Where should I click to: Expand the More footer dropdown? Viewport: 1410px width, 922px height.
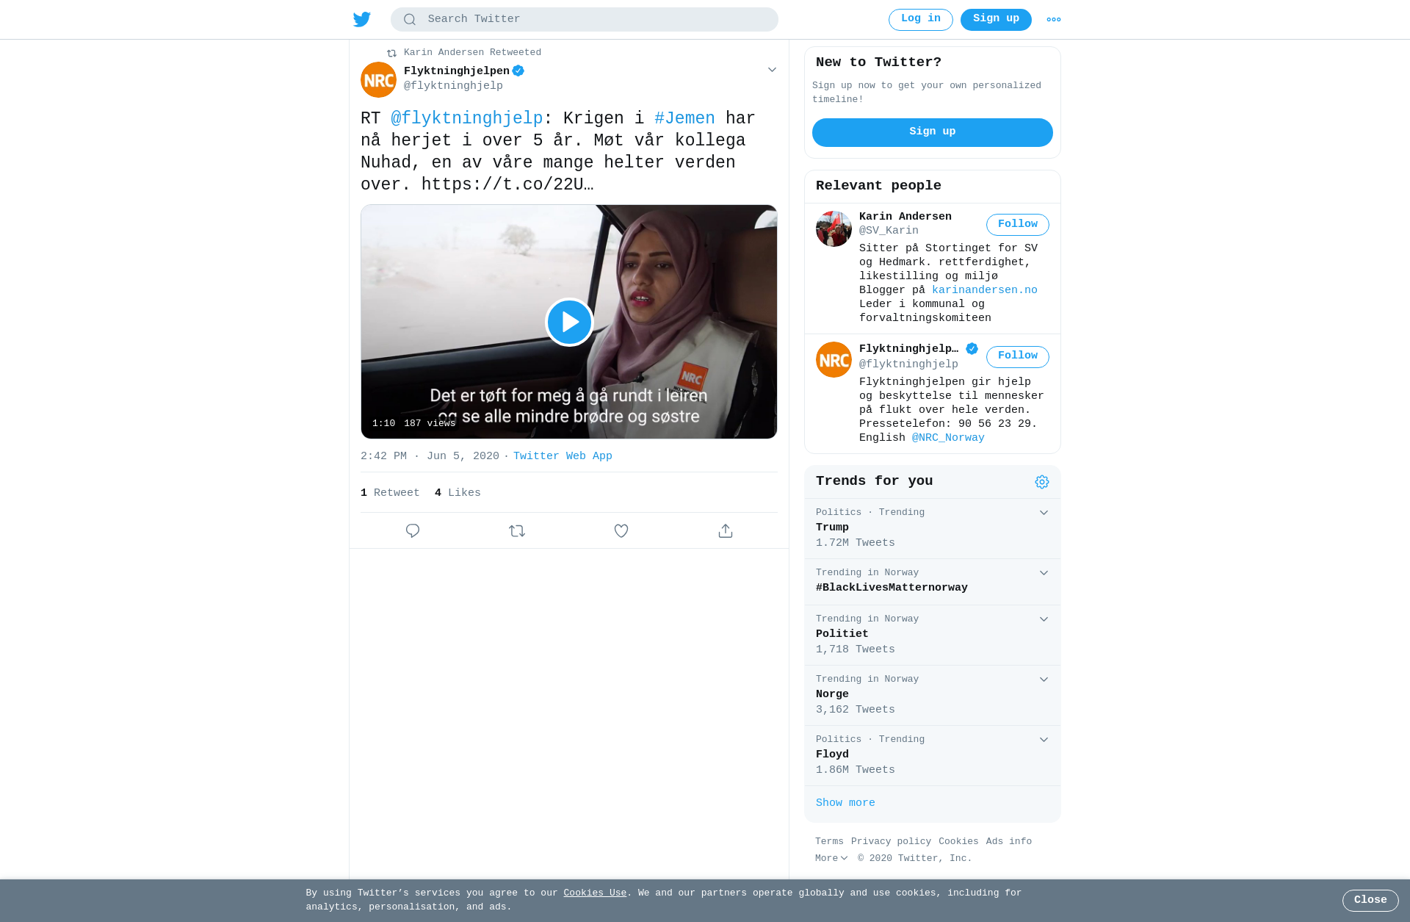pyautogui.click(x=831, y=858)
